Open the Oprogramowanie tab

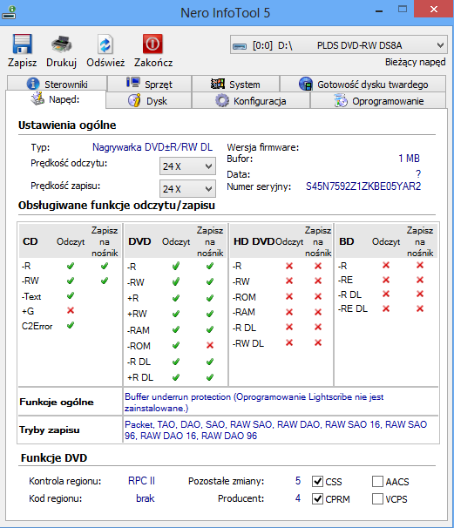378,101
